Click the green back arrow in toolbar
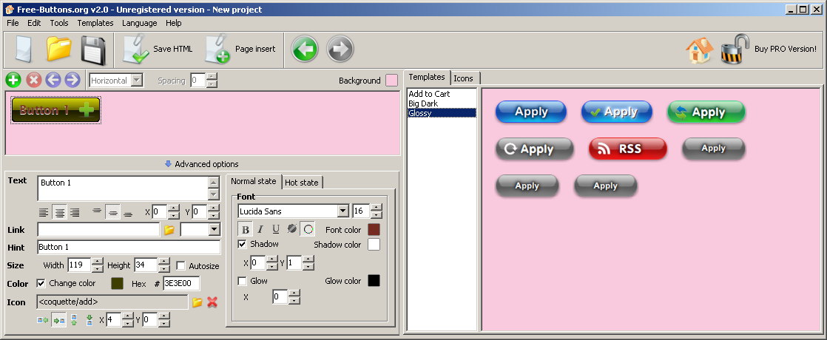Screen dimensions: 827x340 tap(305, 50)
